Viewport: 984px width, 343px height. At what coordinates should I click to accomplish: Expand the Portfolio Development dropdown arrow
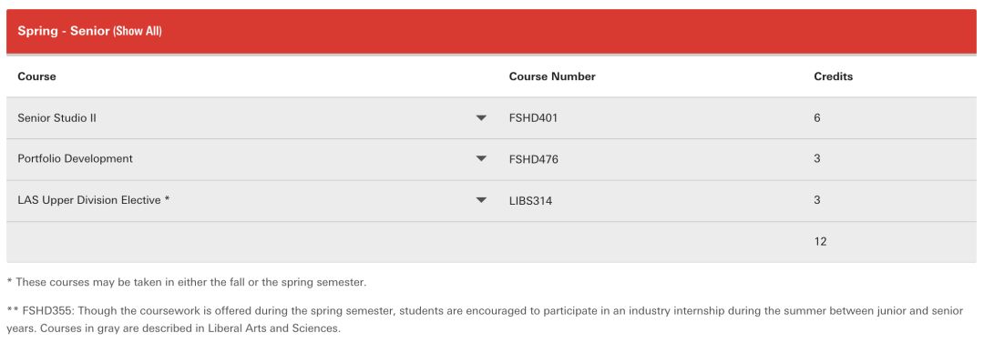coord(481,158)
